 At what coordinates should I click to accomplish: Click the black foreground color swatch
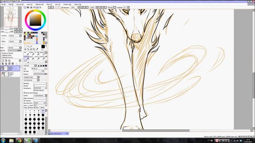coord(43,46)
